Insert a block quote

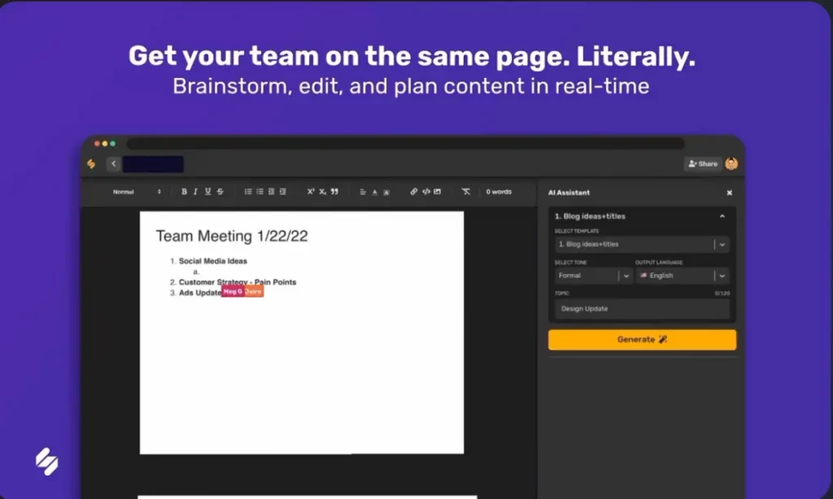click(334, 192)
